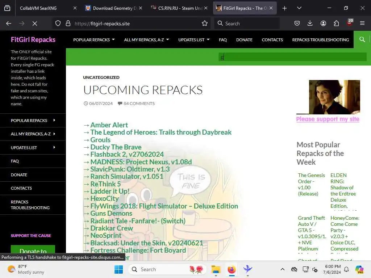Viewport: 371px width, 278px height.
Task: Open File Explorer from the taskbar
Action: point(216,269)
